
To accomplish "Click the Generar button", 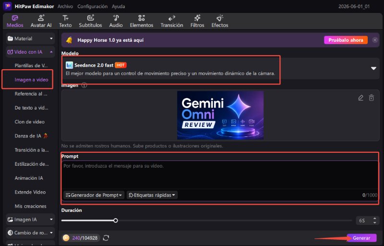I will (361, 238).
